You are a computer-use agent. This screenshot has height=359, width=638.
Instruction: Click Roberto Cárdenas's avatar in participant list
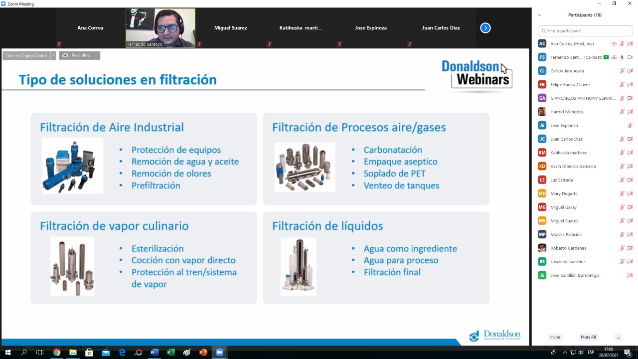click(x=542, y=248)
